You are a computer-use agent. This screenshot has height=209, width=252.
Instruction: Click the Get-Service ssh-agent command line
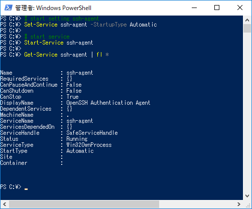tap(66, 55)
